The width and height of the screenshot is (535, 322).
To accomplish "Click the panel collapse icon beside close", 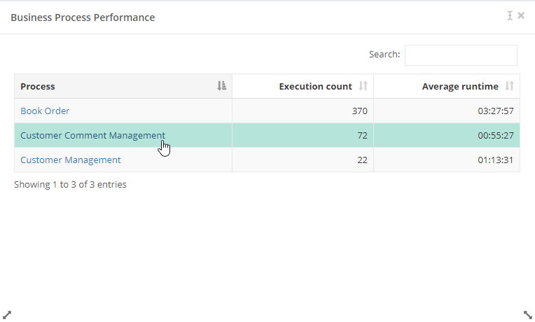I will pyautogui.click(x=510, y=15).
